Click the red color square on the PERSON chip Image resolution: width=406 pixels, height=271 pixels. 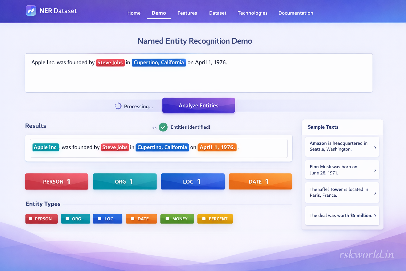[x=31, y=219]
